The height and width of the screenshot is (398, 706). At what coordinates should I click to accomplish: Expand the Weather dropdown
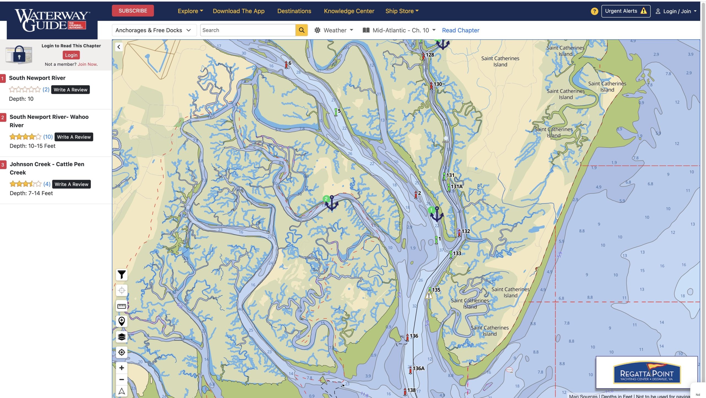click(334, 30)
